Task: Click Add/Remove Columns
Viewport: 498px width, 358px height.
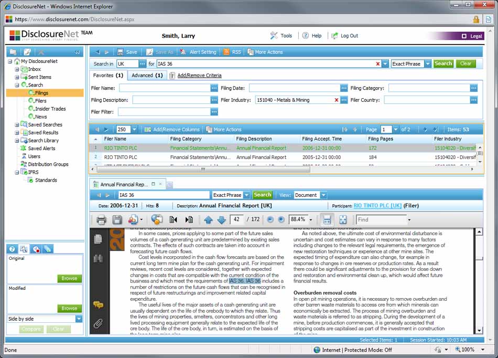Action: point(172,130)
